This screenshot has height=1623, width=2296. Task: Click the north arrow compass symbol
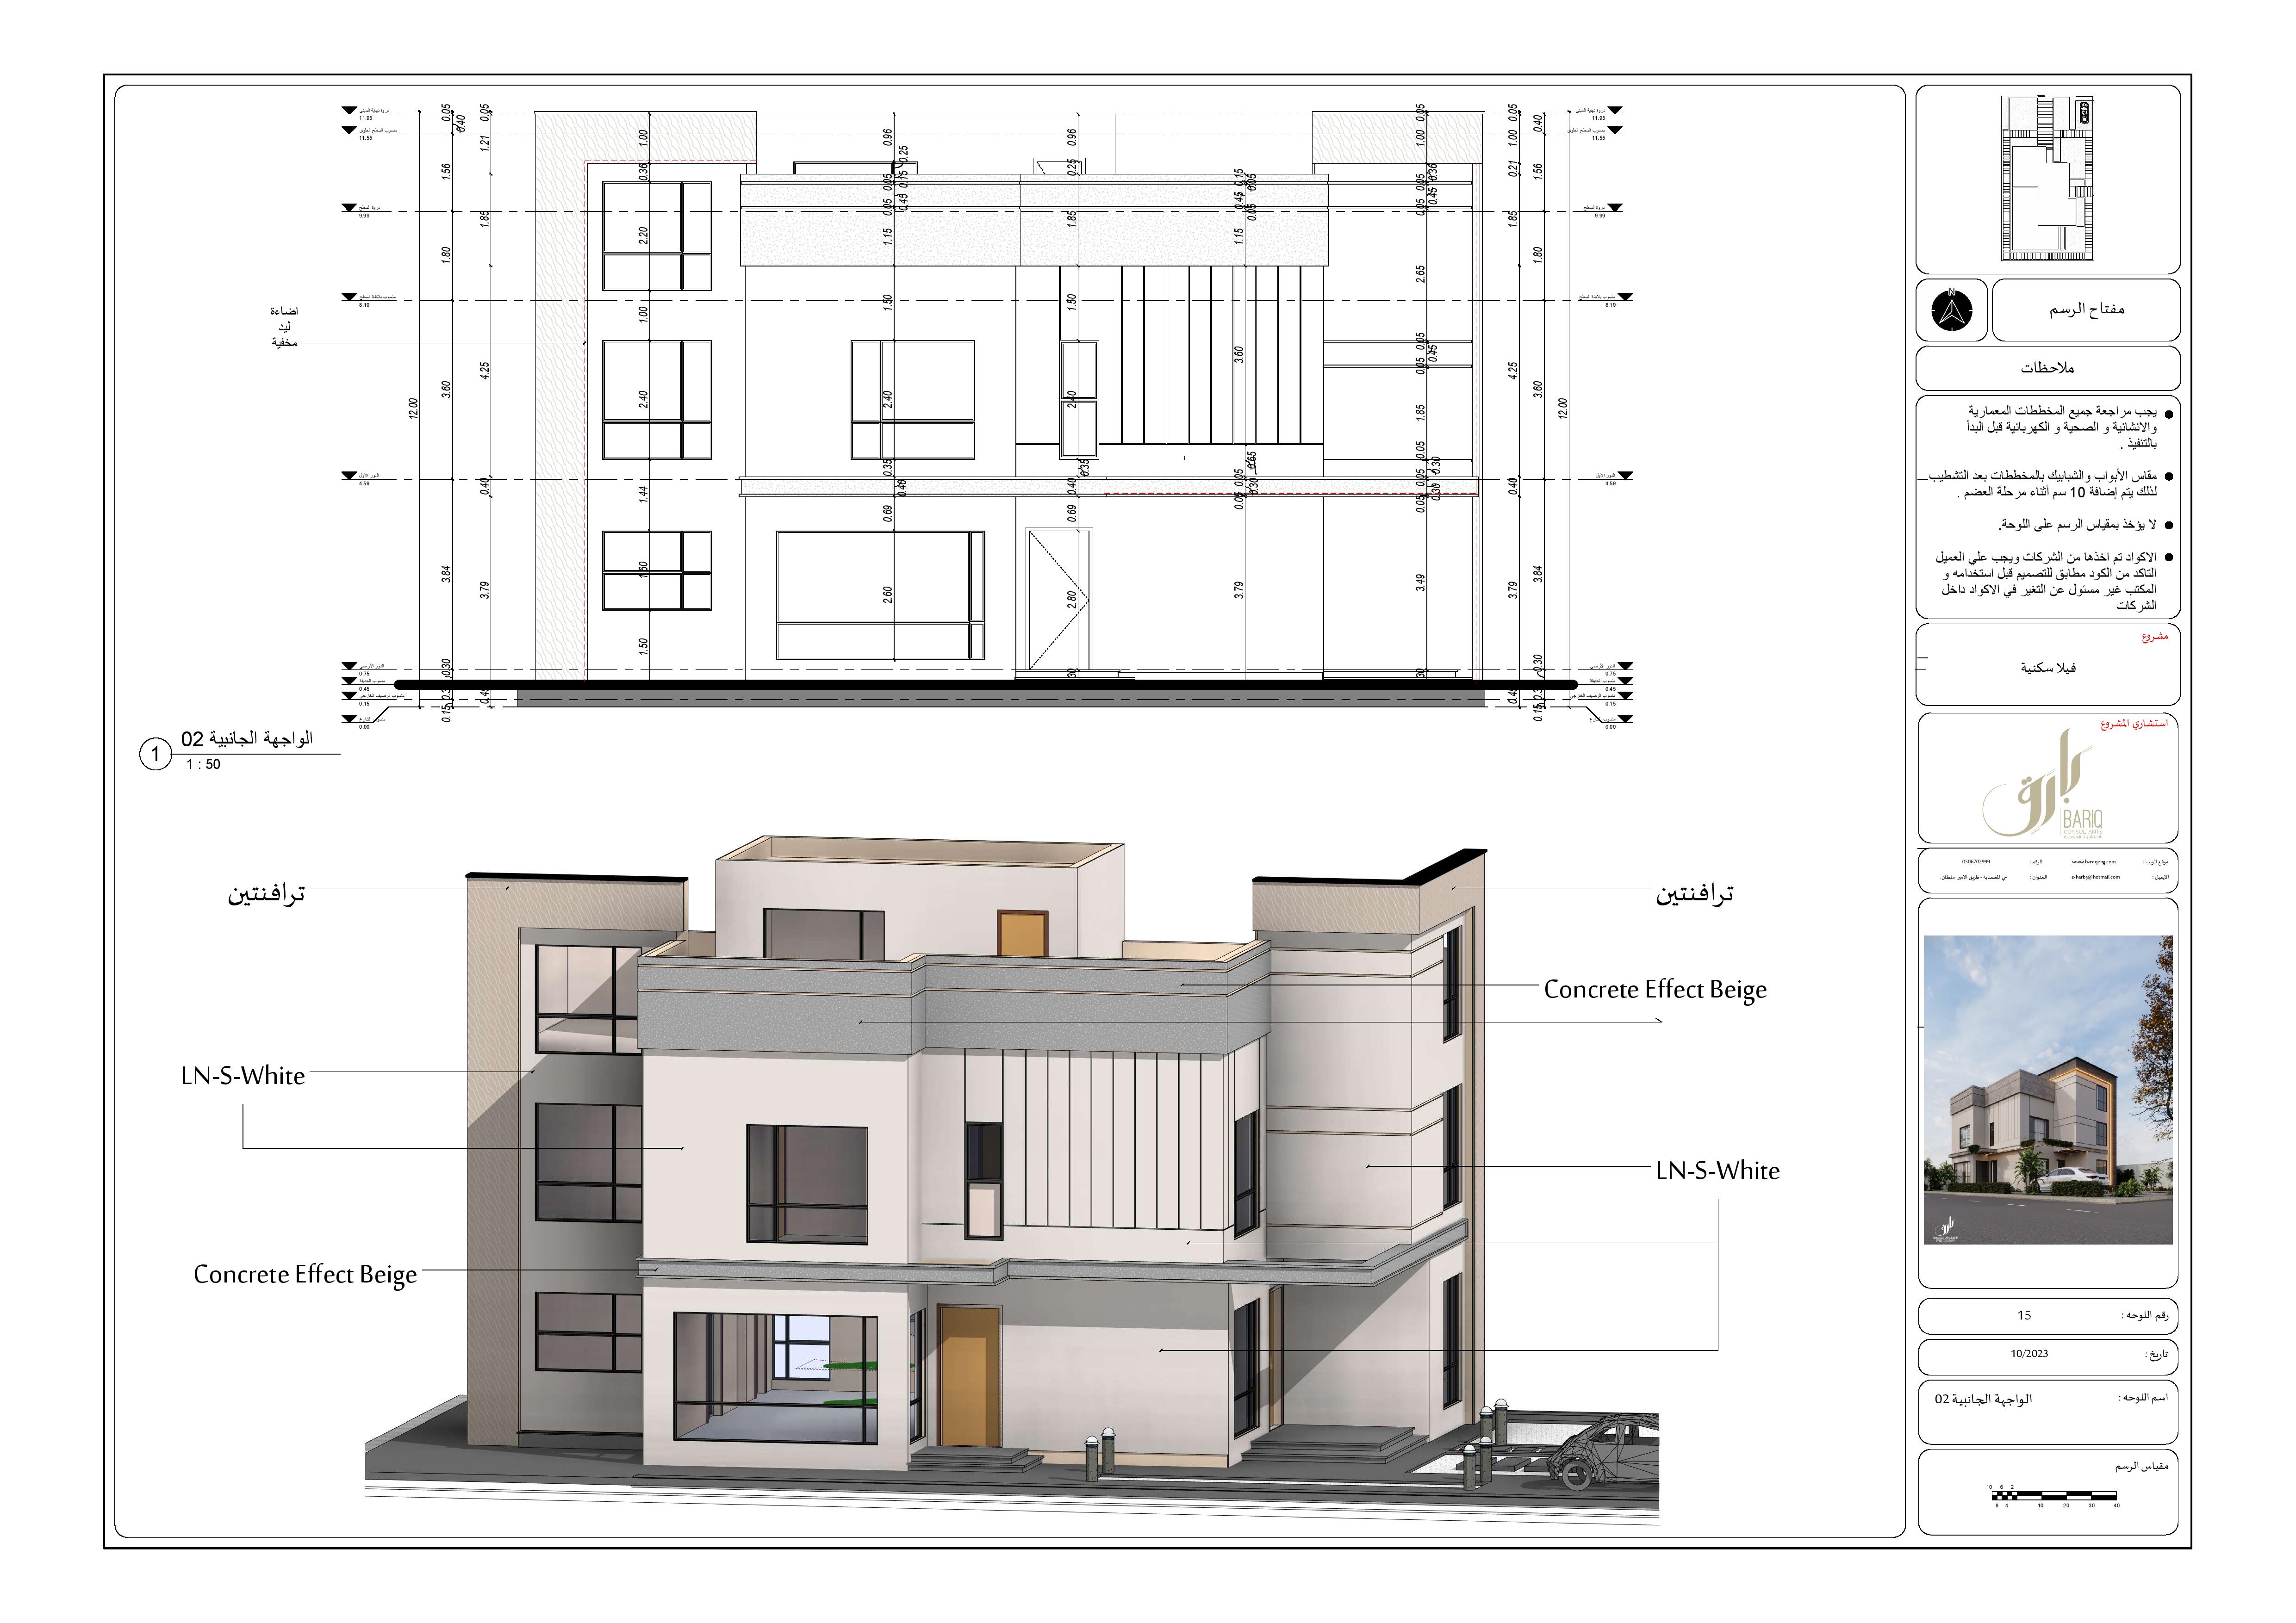(x=1951, y=311)
